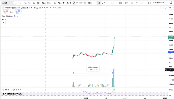The height and width of the screenshot is (99, 174).
Task: Choose the 3M interval
Action: click(x=81, y=3)
